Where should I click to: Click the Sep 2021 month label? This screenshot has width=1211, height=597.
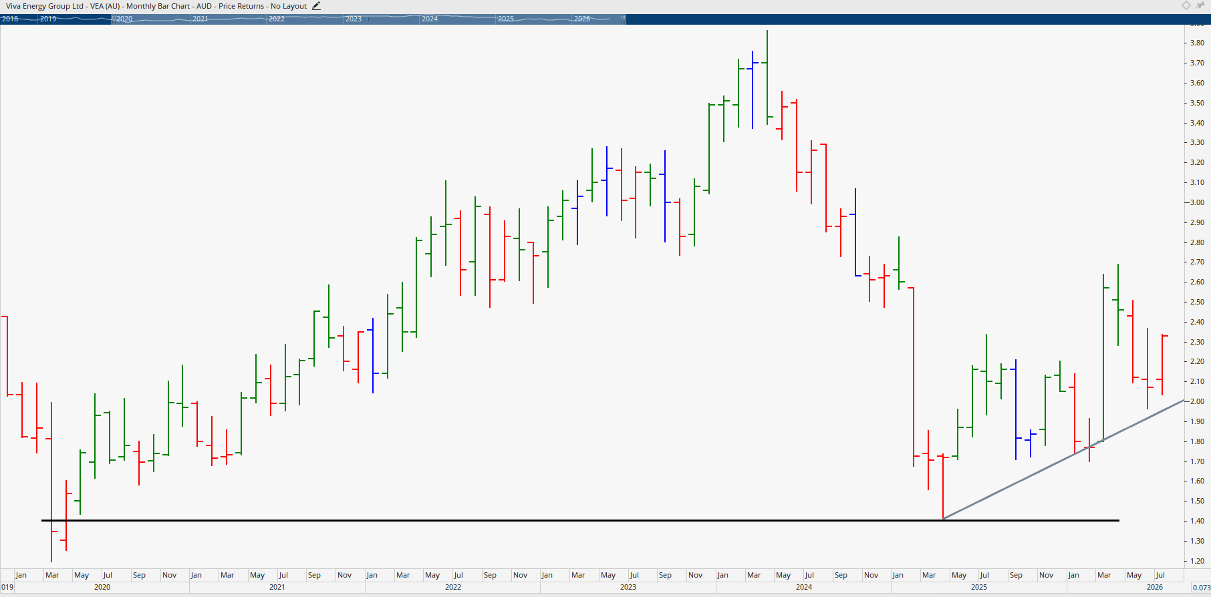(x=314, y=576)
